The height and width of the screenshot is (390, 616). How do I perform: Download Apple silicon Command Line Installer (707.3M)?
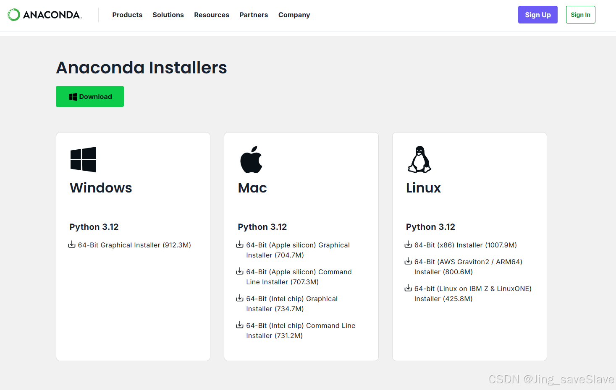[x=299, y=277]
